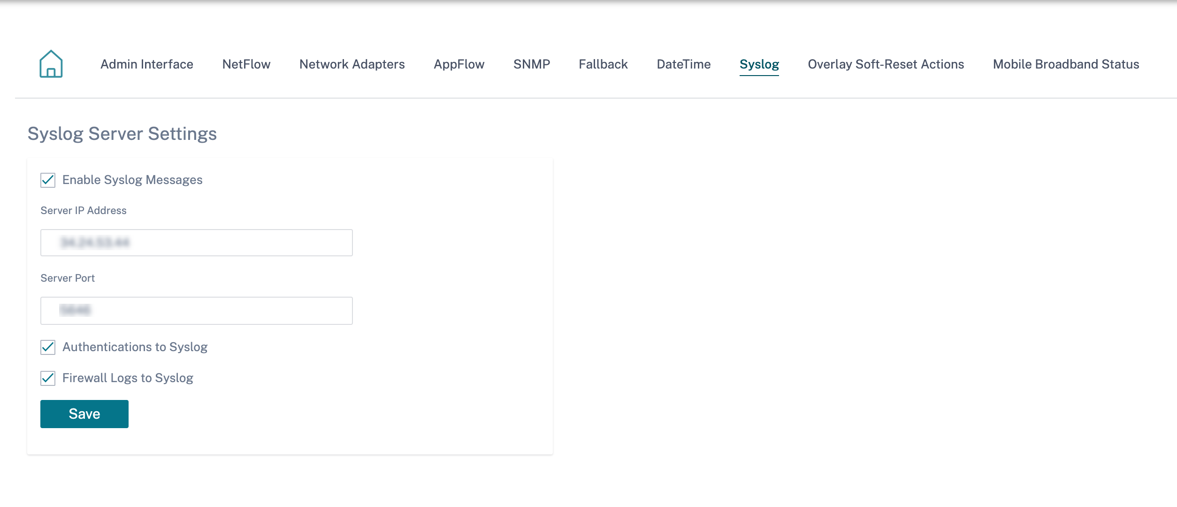
Task: Go to the home icon
Action: (x=51, y=64)
